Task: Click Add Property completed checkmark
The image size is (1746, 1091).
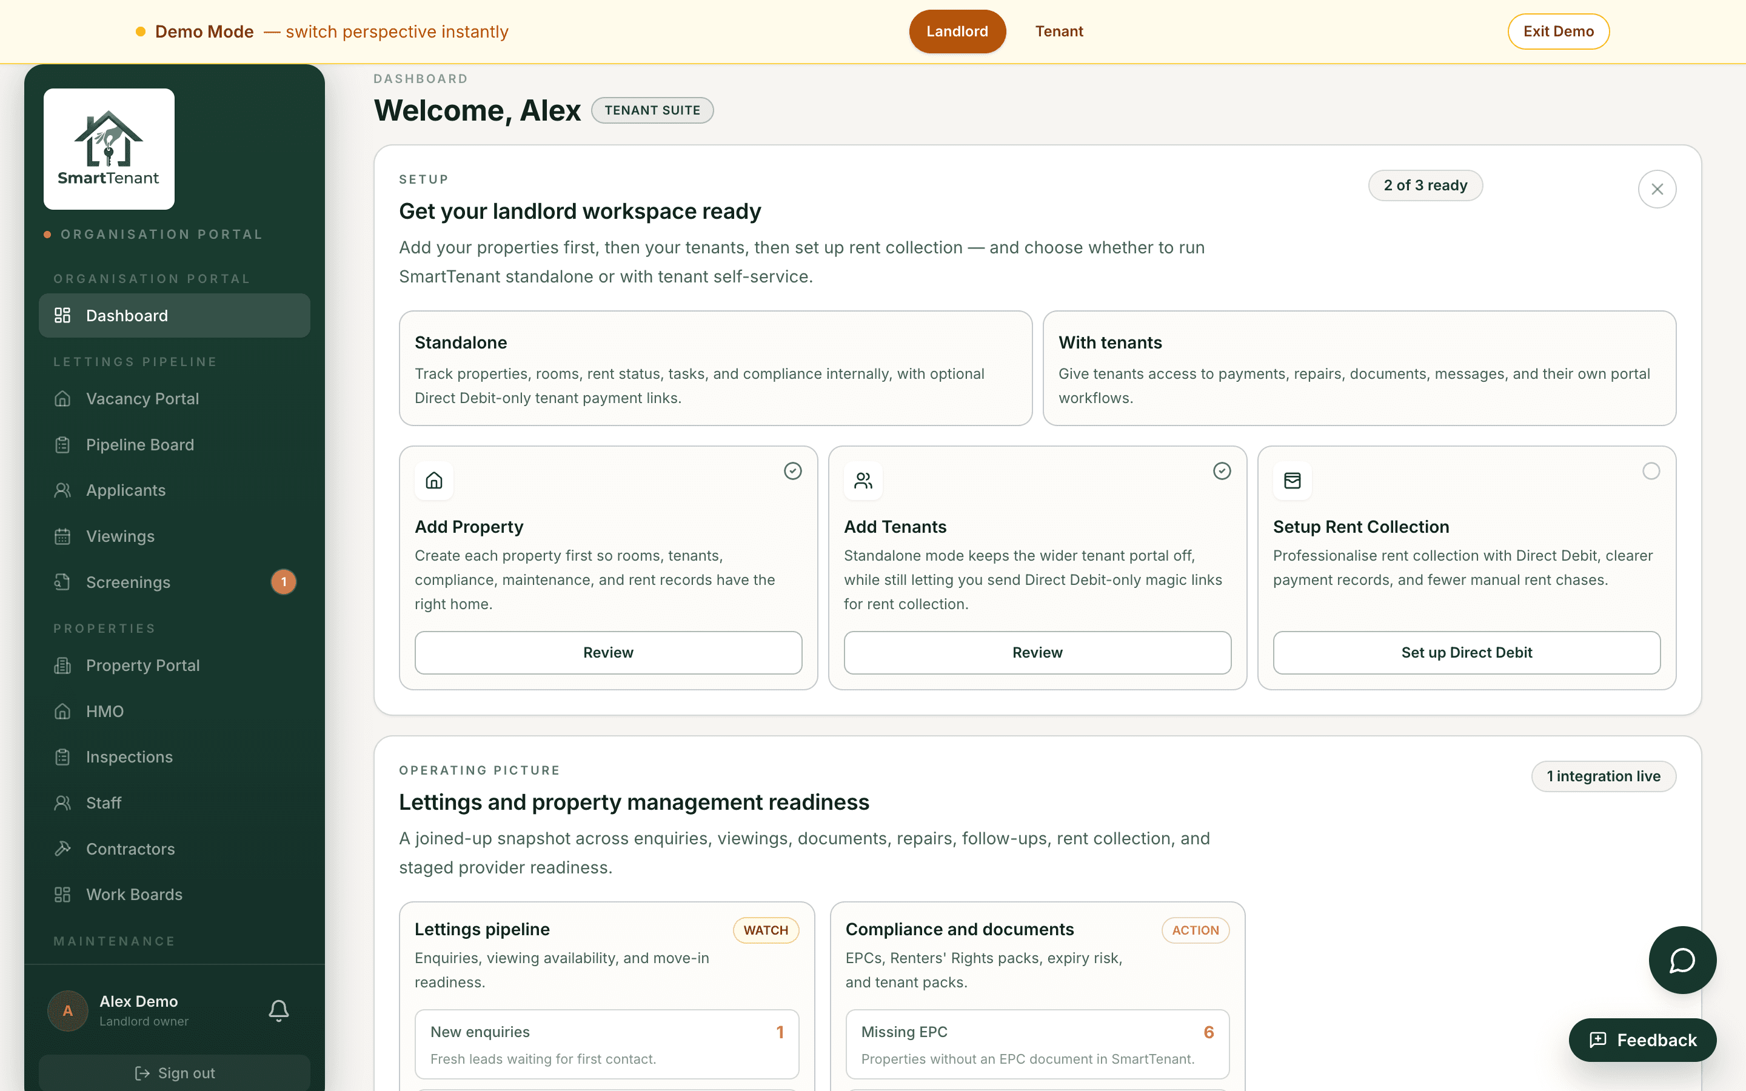Action: pyautogui.click(x=792, y=471)
